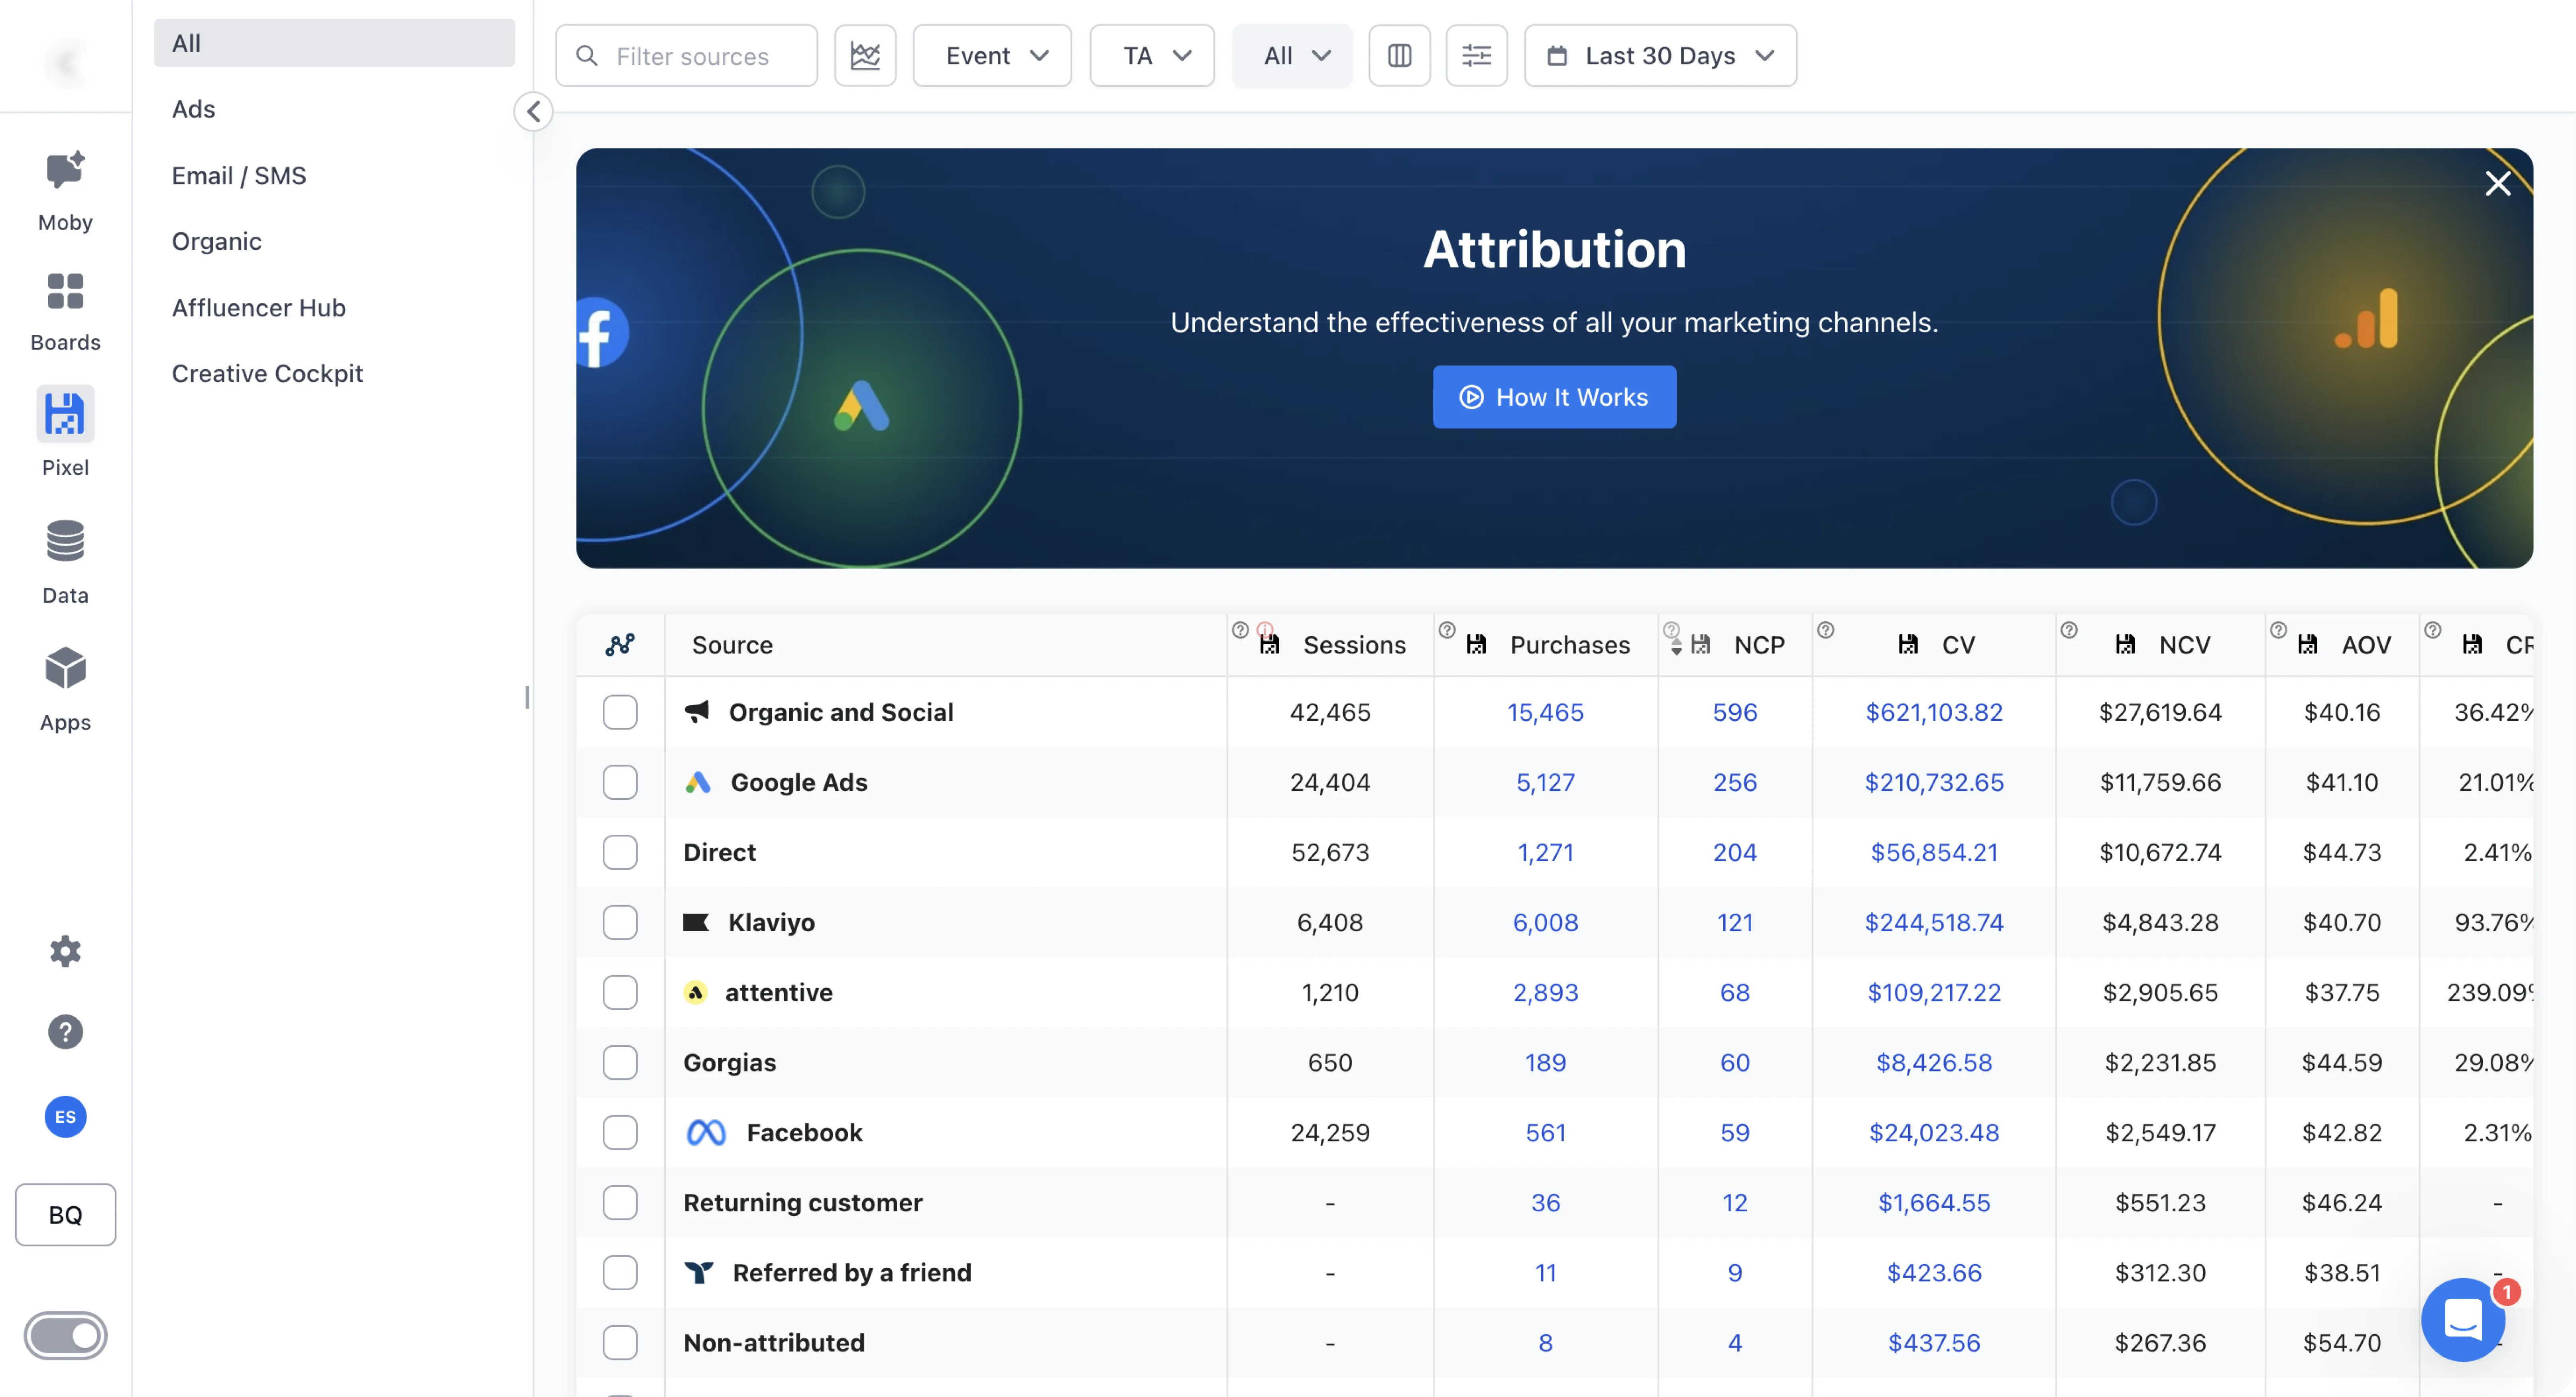Open Creative Cockpit in side menu

point(267,374)
